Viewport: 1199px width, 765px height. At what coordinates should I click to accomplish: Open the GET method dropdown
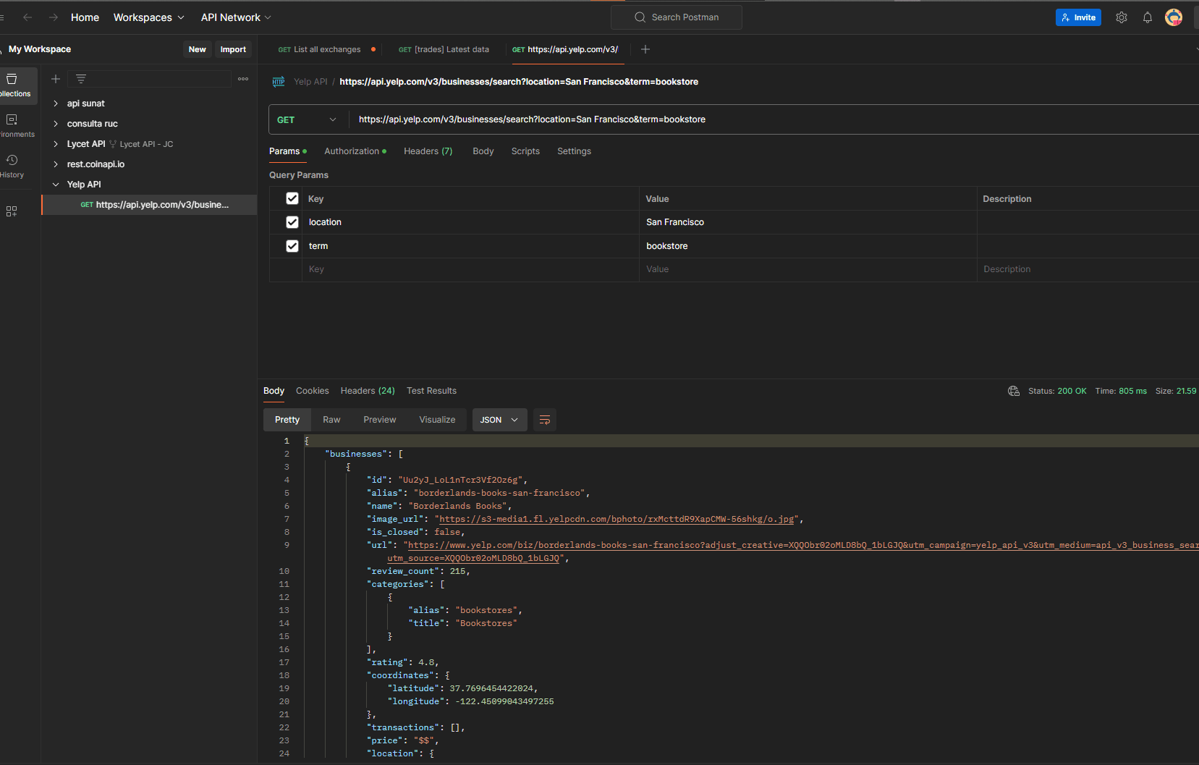pyautogui.click(x=307, y=120)
